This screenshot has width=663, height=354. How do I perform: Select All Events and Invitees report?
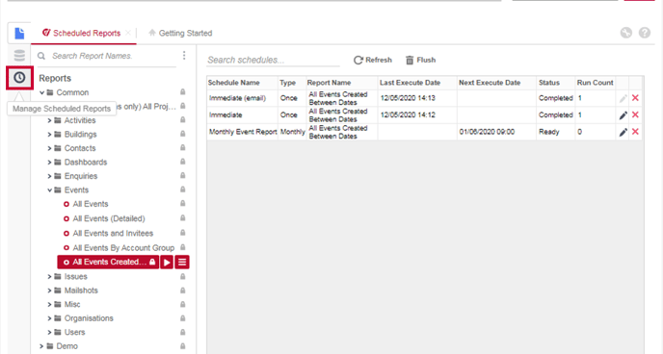[x=113, y=233]
